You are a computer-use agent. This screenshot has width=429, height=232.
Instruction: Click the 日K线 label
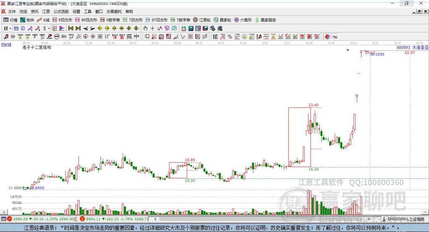click(6, 45)
